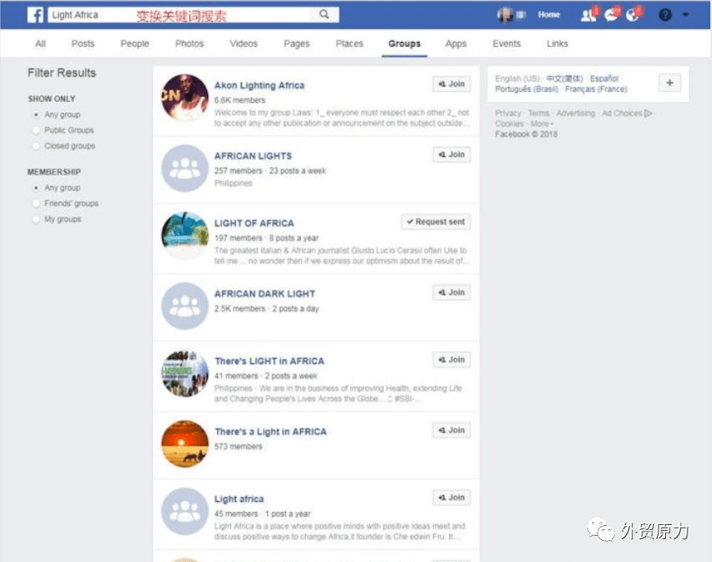
Task: Open the Quick Help question icon
Action: (x=665, y=15)
